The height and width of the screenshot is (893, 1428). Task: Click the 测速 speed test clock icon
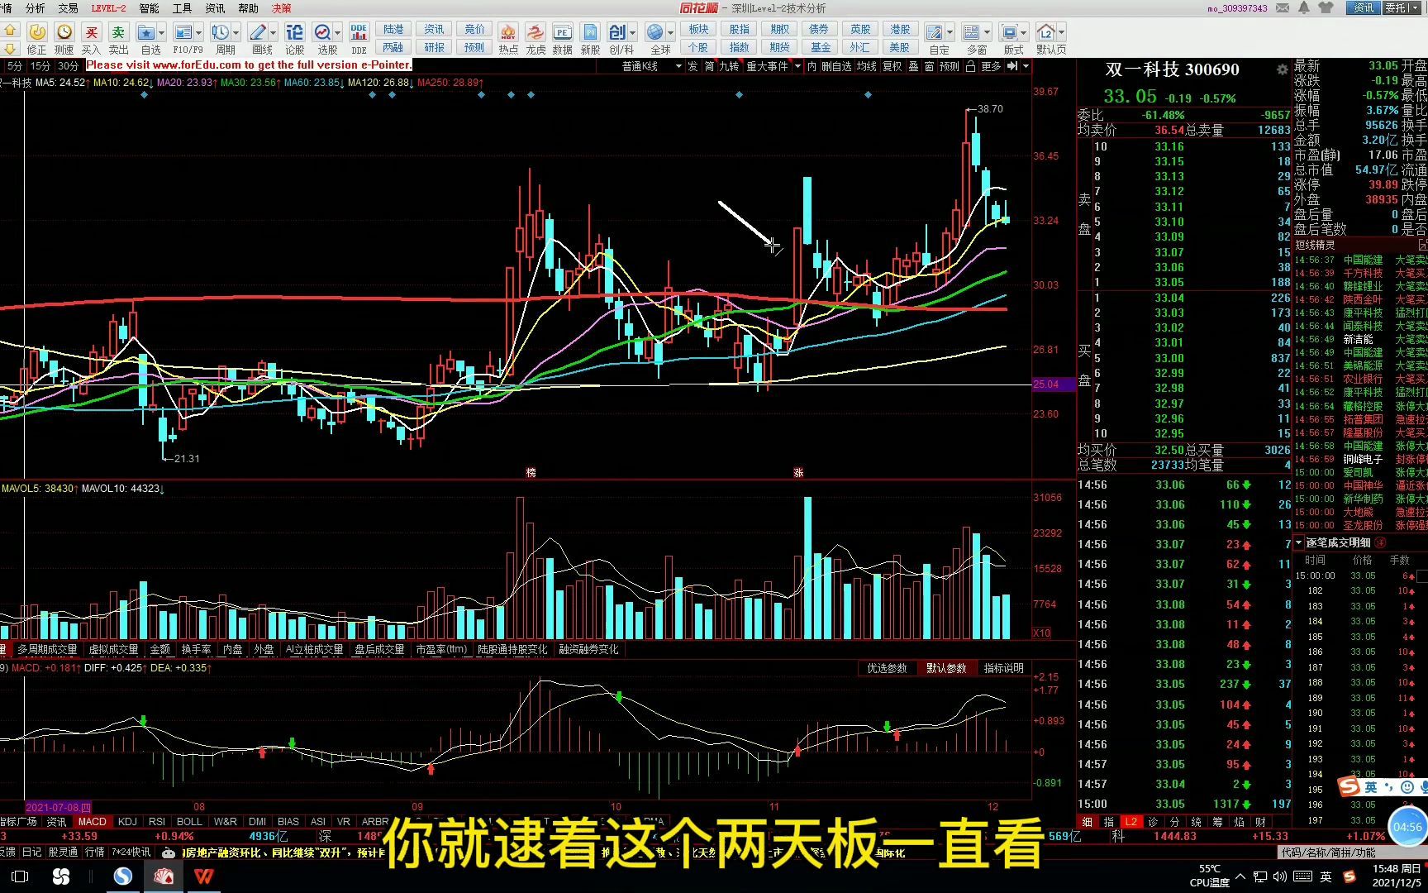[x=64, y=32]
